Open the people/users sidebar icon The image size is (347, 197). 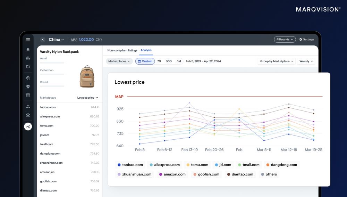tap(28, 107)
